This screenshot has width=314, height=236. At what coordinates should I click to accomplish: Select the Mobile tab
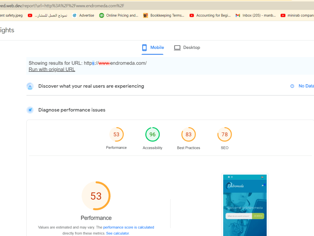coord(153,47)
